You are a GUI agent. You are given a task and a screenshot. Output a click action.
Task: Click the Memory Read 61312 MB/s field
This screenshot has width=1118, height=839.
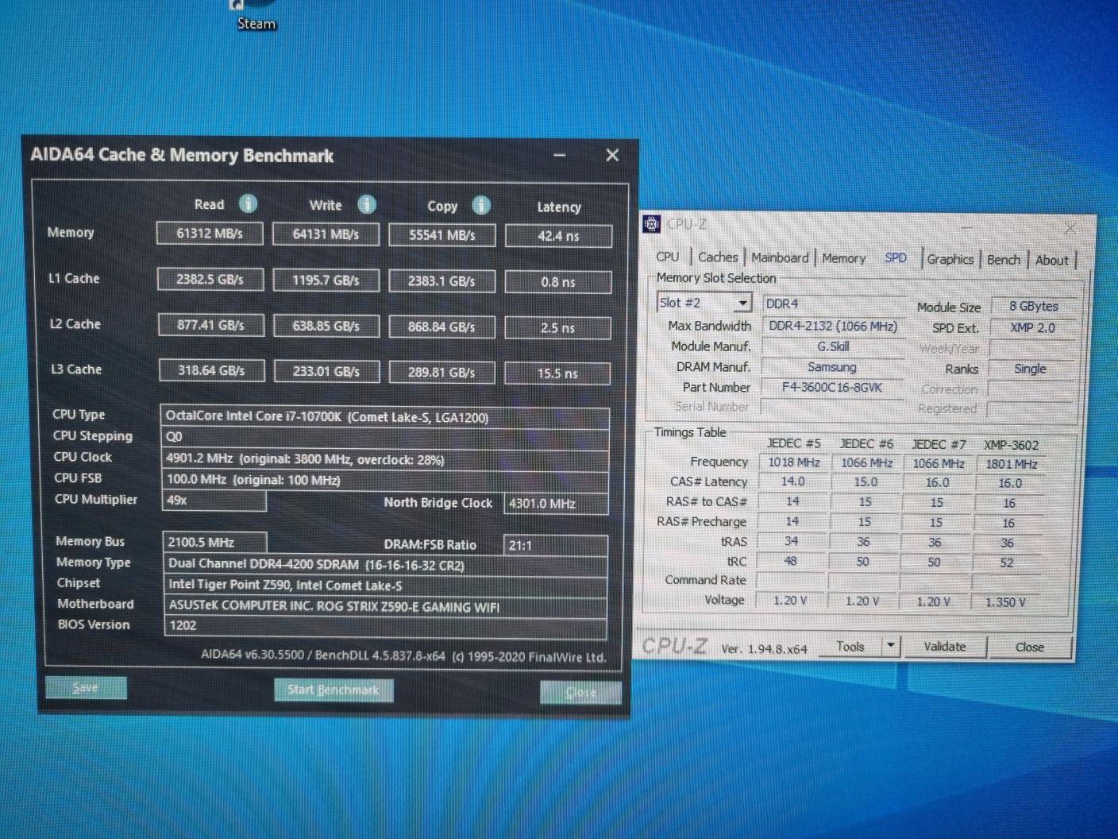point(210,234)
